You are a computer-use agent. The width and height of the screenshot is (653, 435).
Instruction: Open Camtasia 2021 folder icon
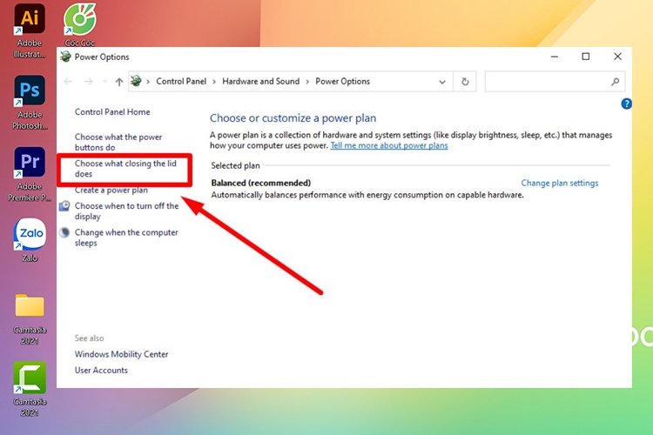pyautogui.click(x=30, y=319)
